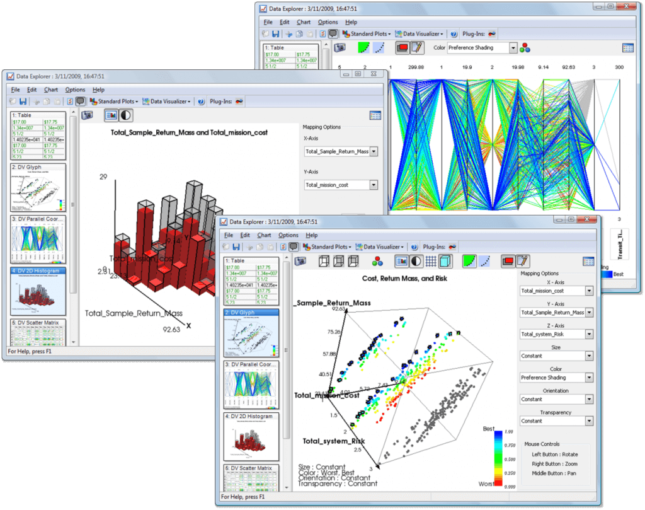Screen dimensions: 645x510
Task: Click the camera snapshot icon
Action: click(300, 261)
